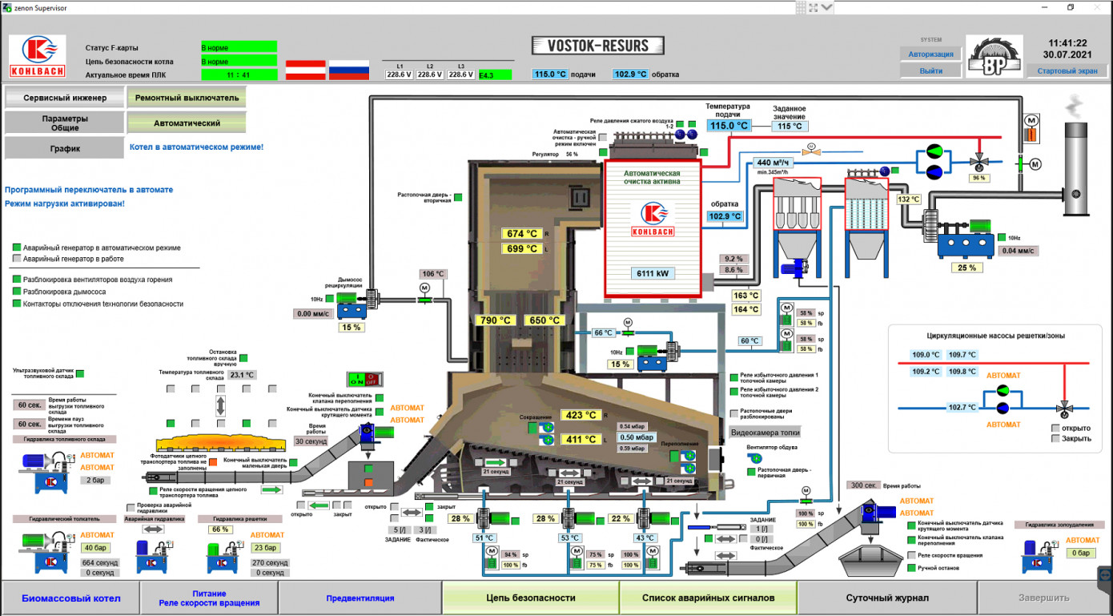Open the Биомассовый котел tab
This screenshot has width=1113, height=616.
point(70,598)
